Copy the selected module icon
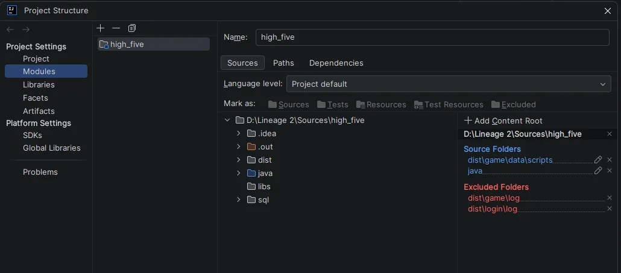 point(132,28)
